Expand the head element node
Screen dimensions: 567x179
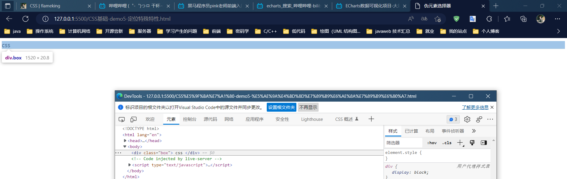[125, 141]
